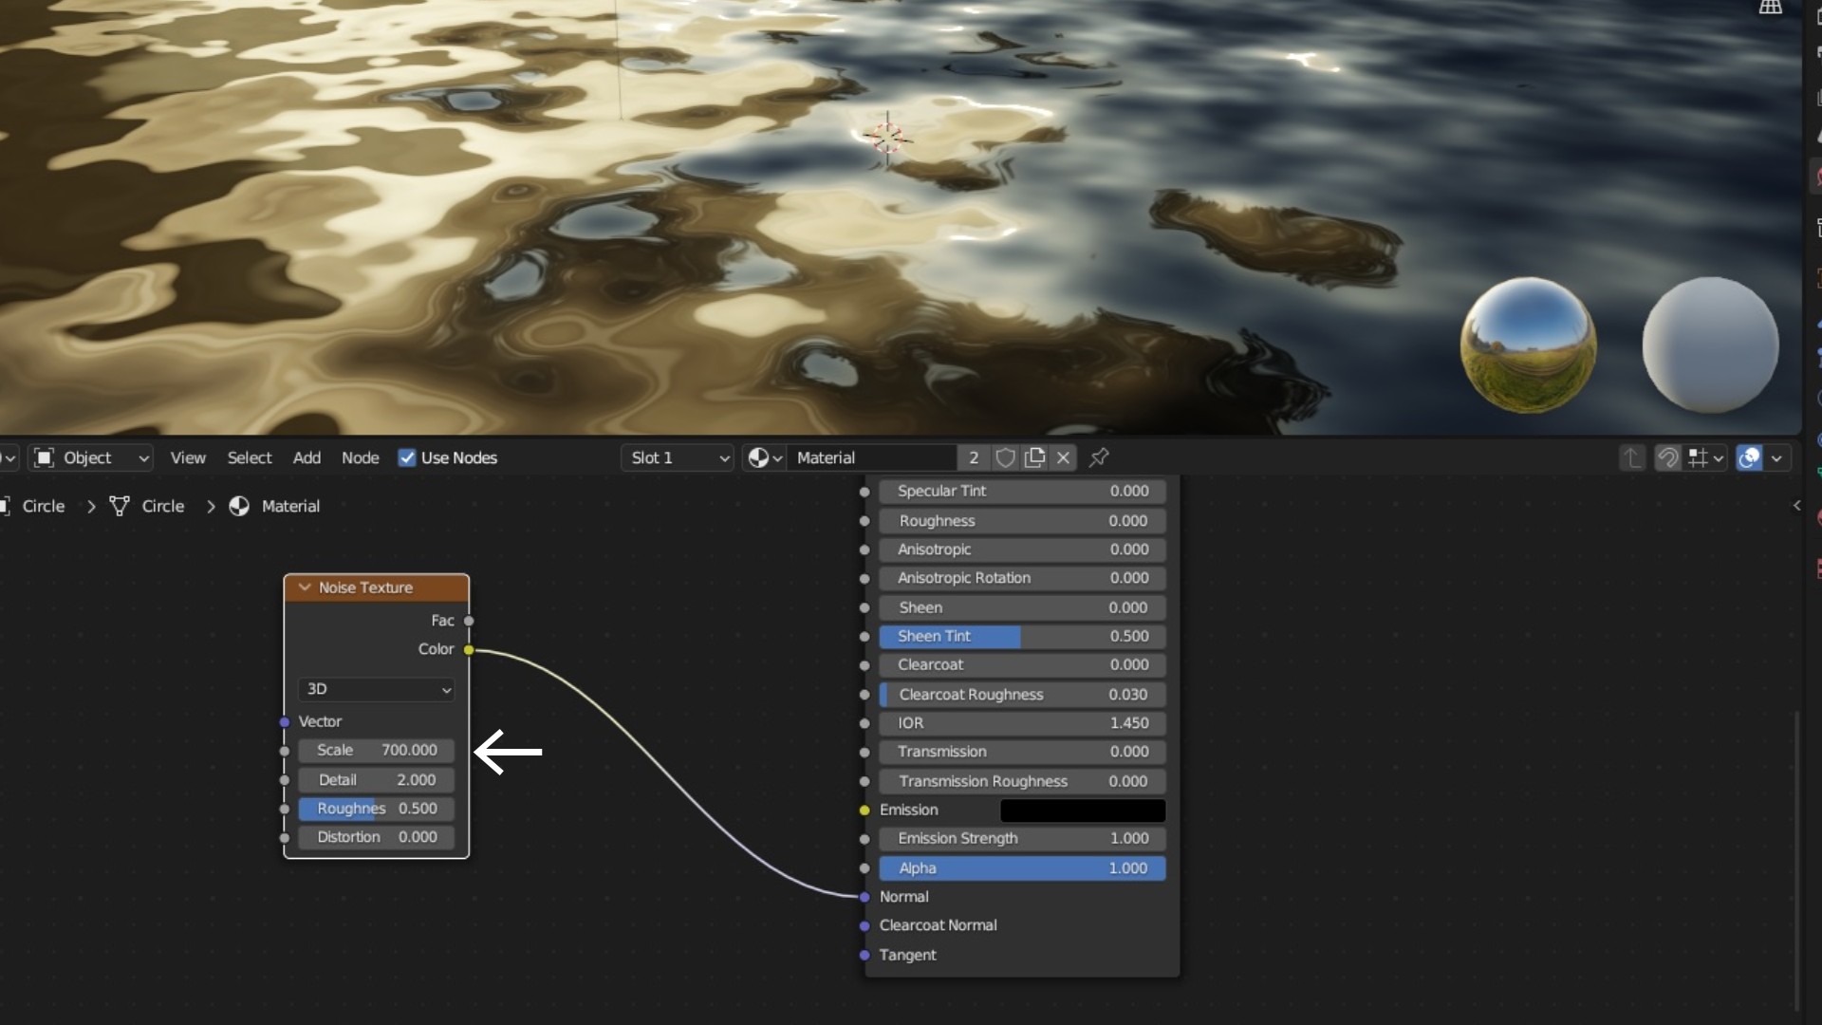Screen dimensions: 1822x1025
Task: Click the black Emission color swatch
Action: 1082,810
